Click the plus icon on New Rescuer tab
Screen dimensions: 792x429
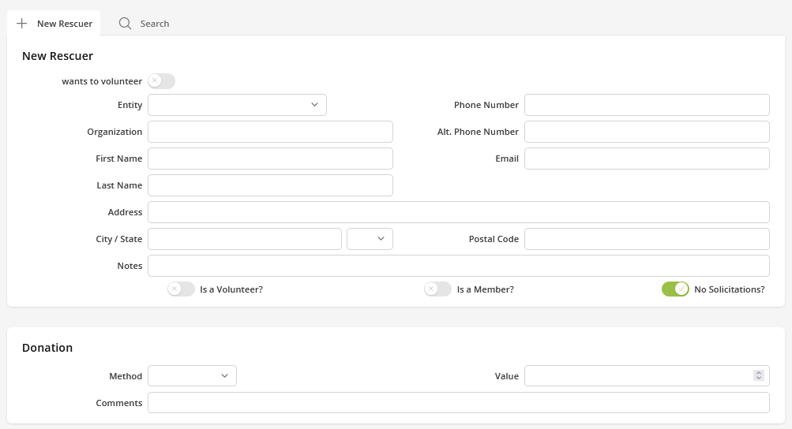point(22,24)
